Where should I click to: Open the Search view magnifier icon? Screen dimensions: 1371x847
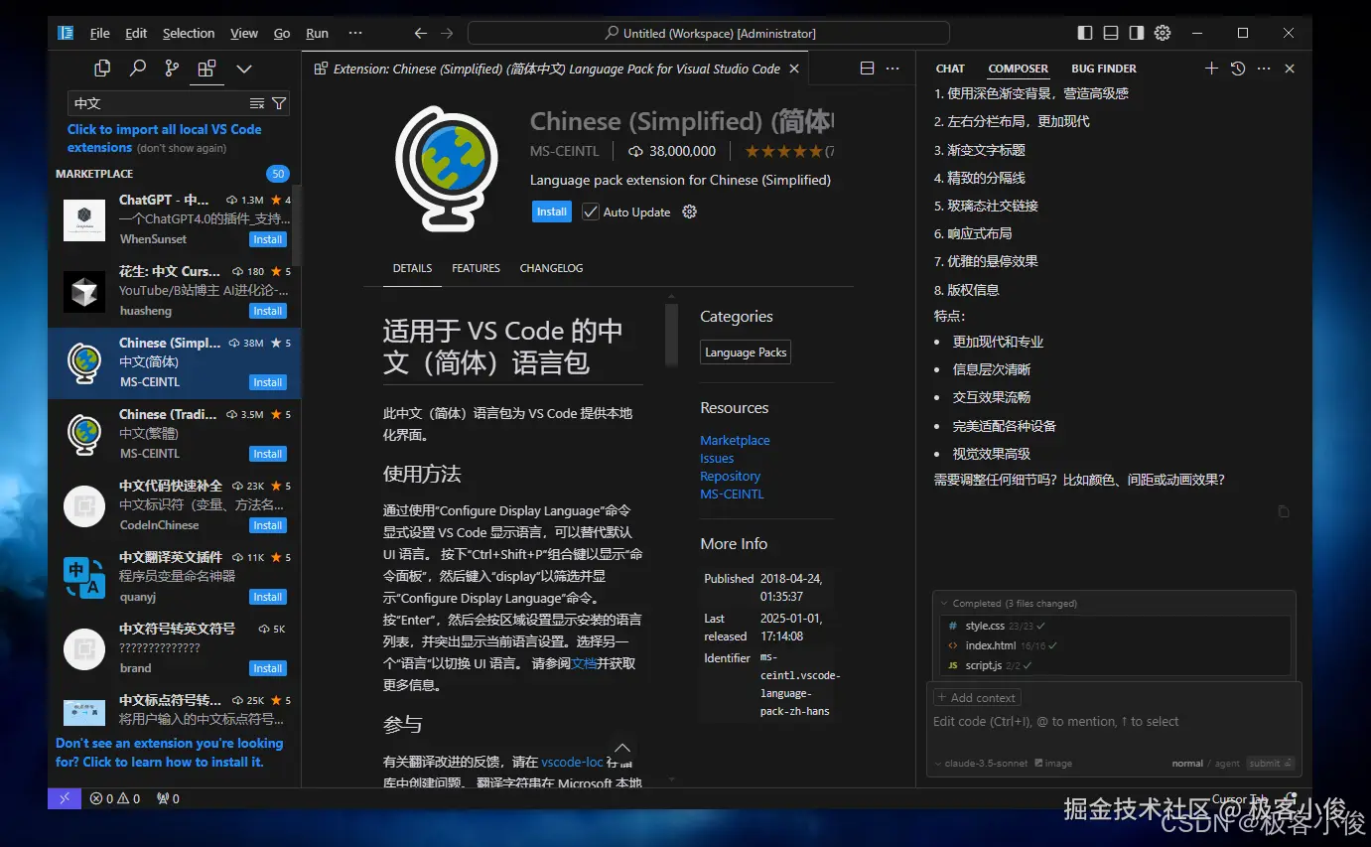138,69
